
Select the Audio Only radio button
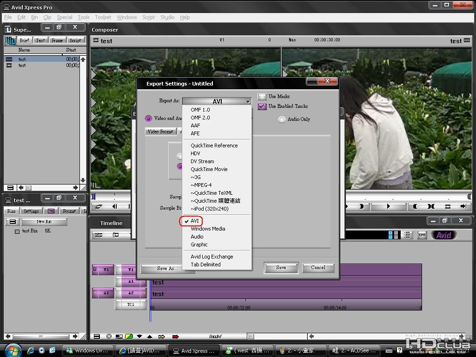coord(282,119)
